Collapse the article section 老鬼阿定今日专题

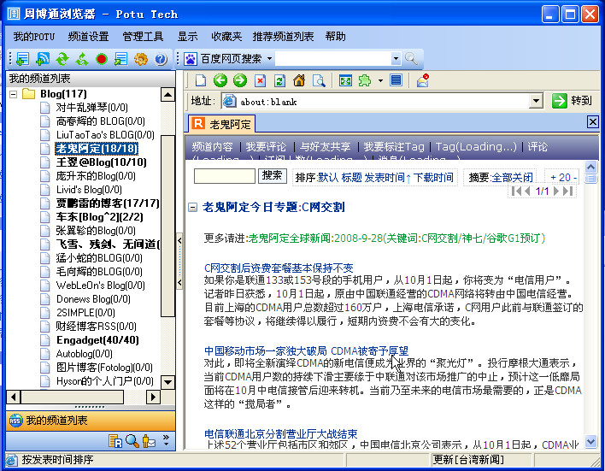(192, 208)
